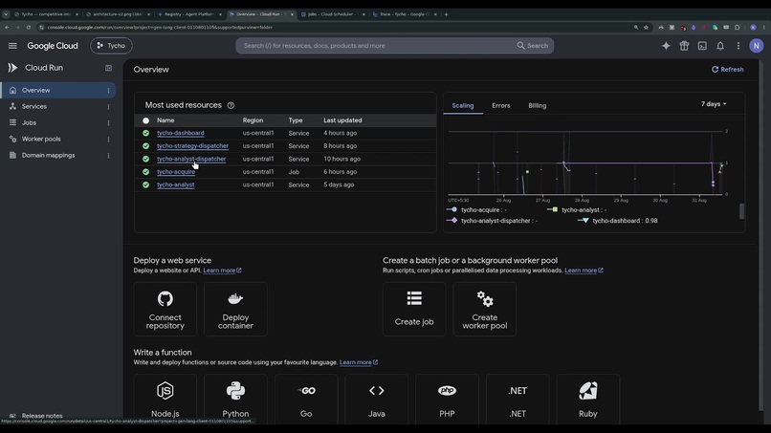Open the gift free trial icon
The width and height of the screenshot is (771, 433).
click(x=684, y=46)
